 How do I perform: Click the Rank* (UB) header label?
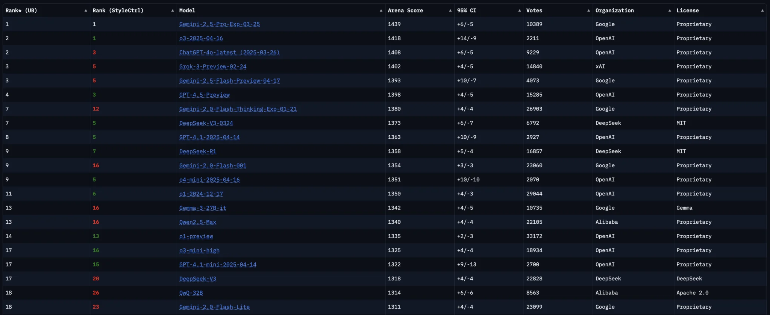point(21,11)
